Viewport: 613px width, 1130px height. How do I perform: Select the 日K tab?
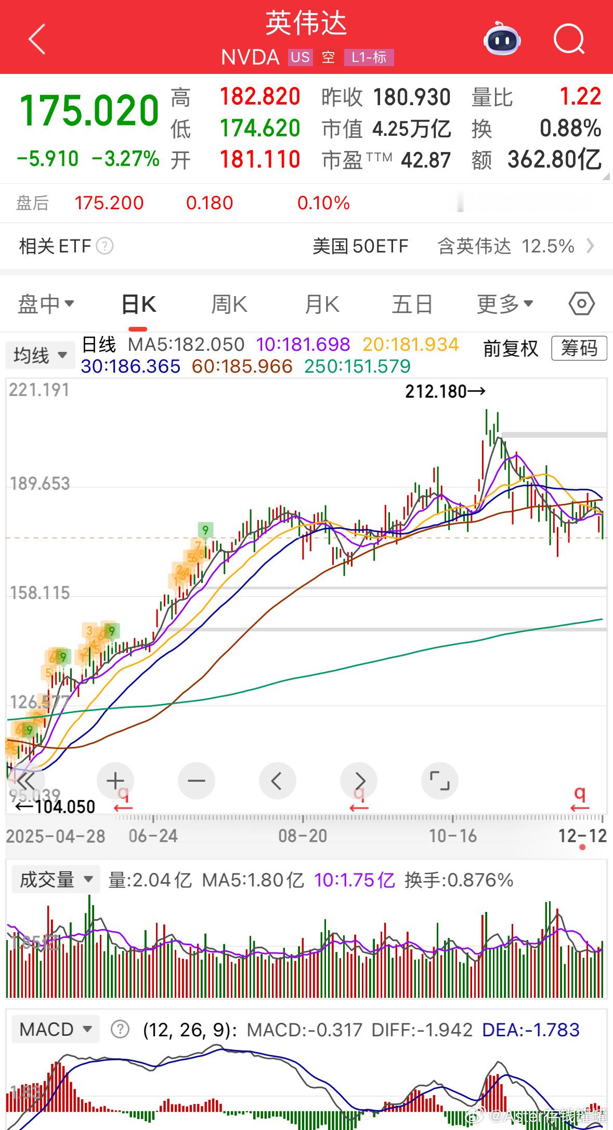click(138, 304)
